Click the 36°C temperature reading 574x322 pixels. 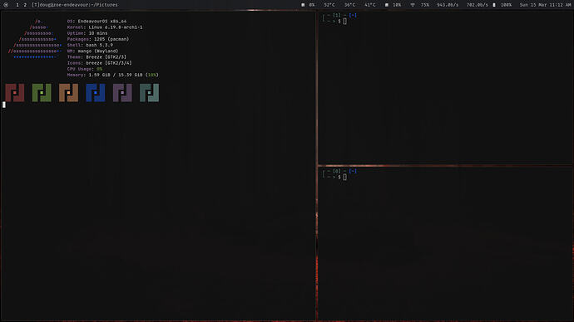click(349, 5)
